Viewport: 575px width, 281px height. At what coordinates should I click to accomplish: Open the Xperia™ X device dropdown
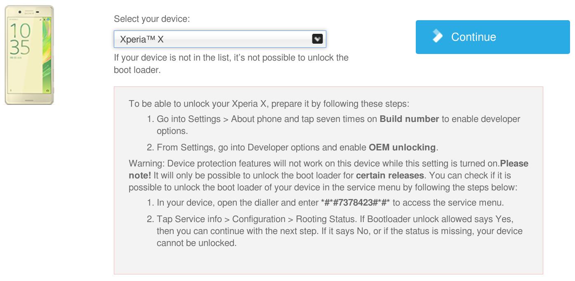coord(220,39)
